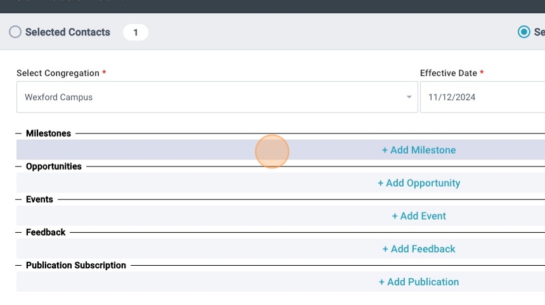Click the + Add Publication link
Viewport: 545px width, 305px height.
tap(419, 282)
